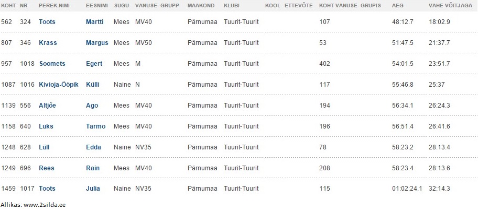Select the Ago first name link
The image size is (478, 210).
pos(92,106)
